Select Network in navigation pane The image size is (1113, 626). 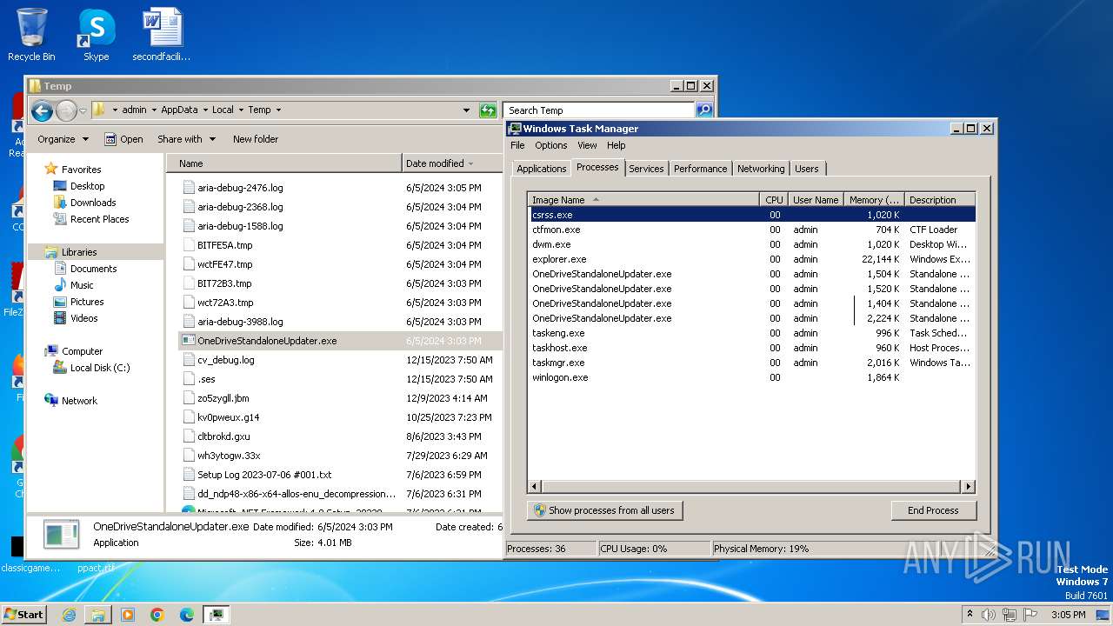pos(79,401)
